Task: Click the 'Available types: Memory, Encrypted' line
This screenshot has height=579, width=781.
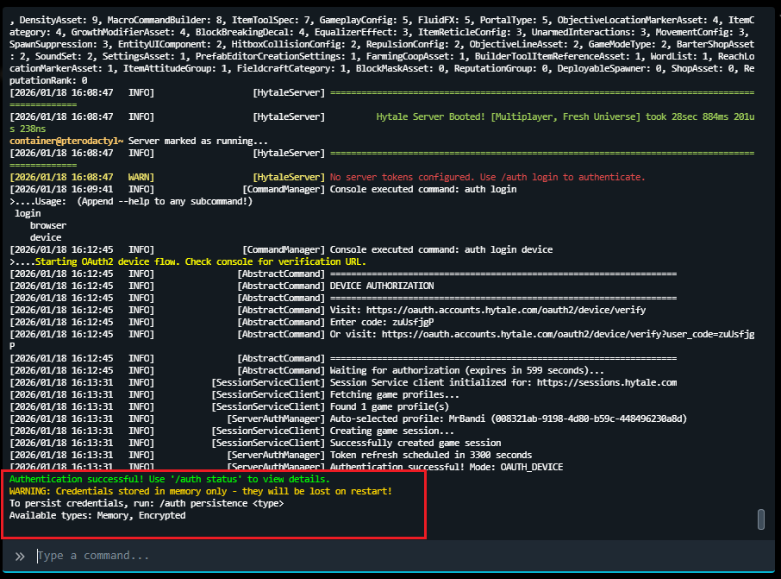Action: pos(97,515)
